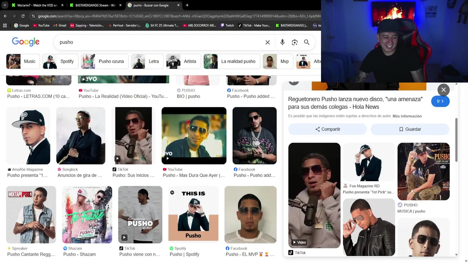
Task: Open Facebook Pusho - EL MVP thumbnail
Action: click(x=250, y=215)
